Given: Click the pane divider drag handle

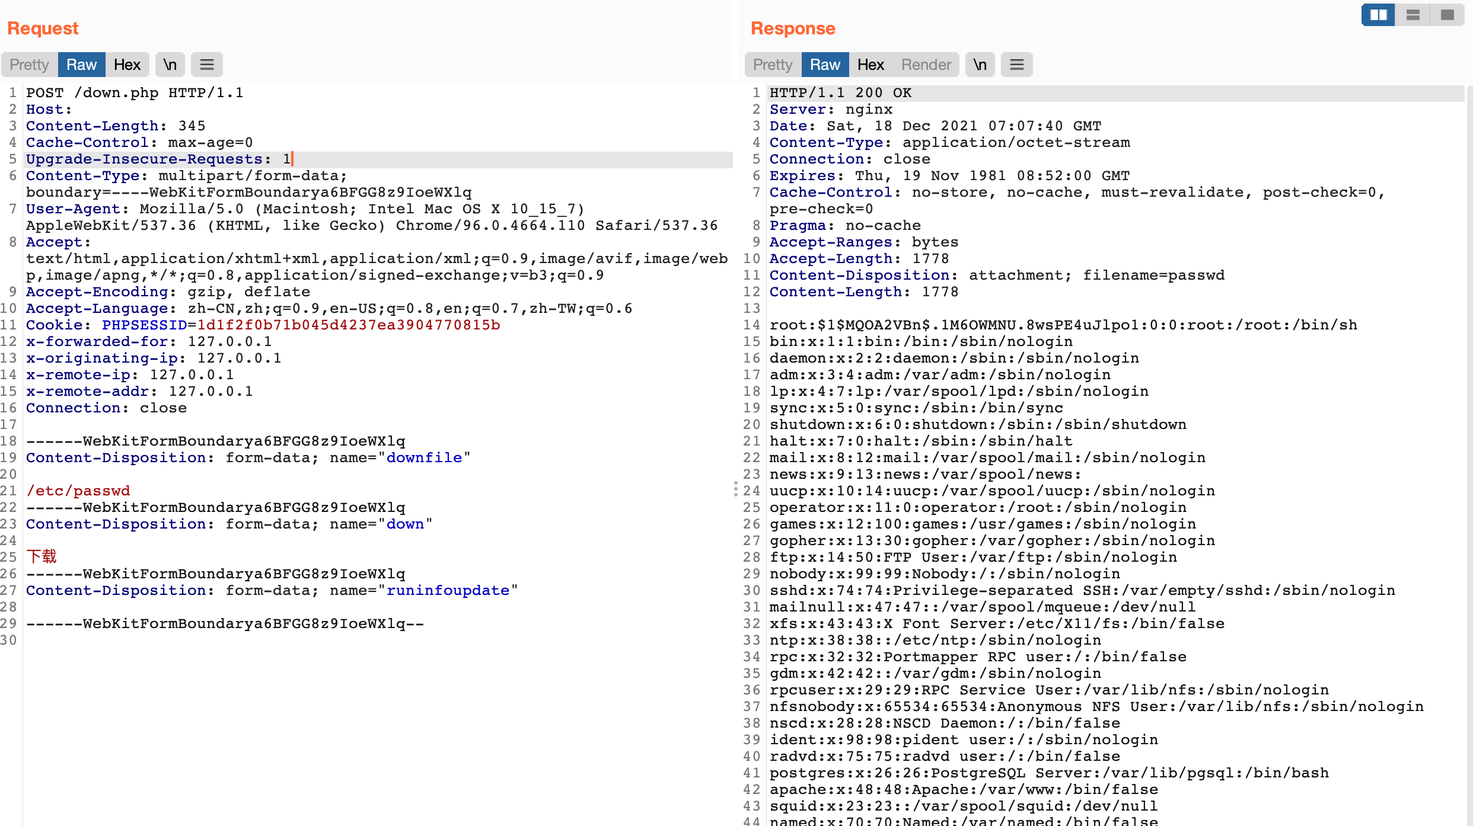Looking at the screenshot, I should click(x=735, y=489).
